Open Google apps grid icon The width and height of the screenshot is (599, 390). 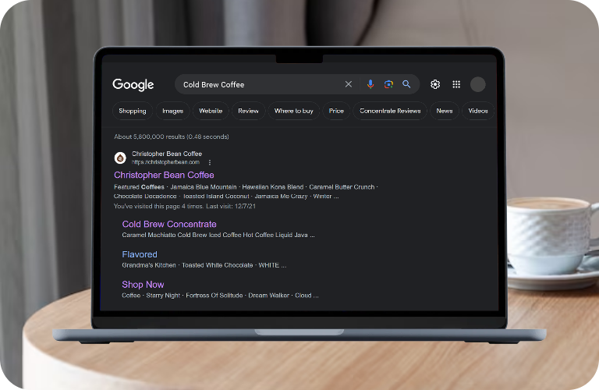pyautogui.click(x=456, y=84)
